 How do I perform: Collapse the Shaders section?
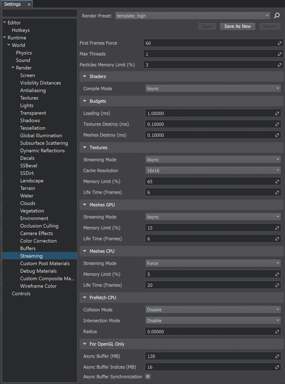point(84,77)
